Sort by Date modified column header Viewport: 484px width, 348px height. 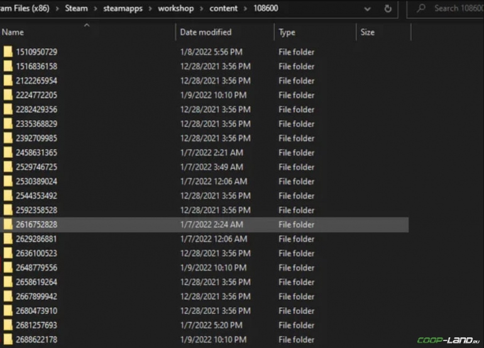[x=206, y=32]
